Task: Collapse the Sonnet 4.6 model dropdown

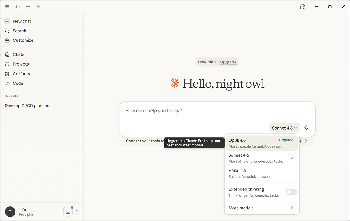Action: pos(284,128)
